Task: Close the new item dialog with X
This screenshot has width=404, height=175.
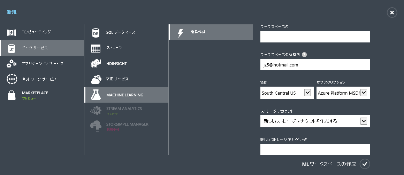Action: [392, 13]
